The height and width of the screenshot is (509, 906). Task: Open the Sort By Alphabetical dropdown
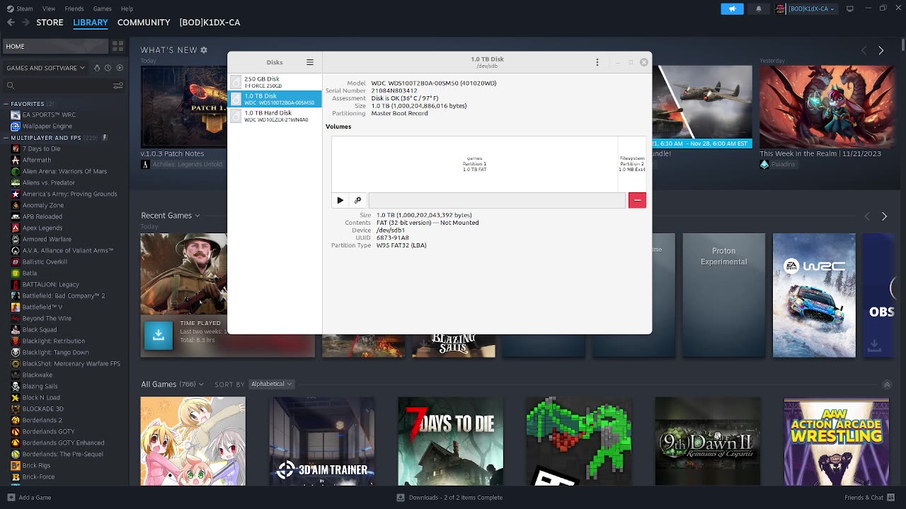271,384
